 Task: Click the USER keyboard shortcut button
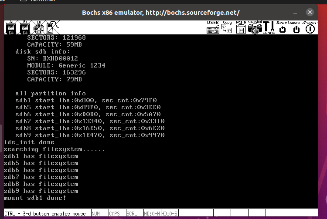pyautogui.click(x=213, y=27)
